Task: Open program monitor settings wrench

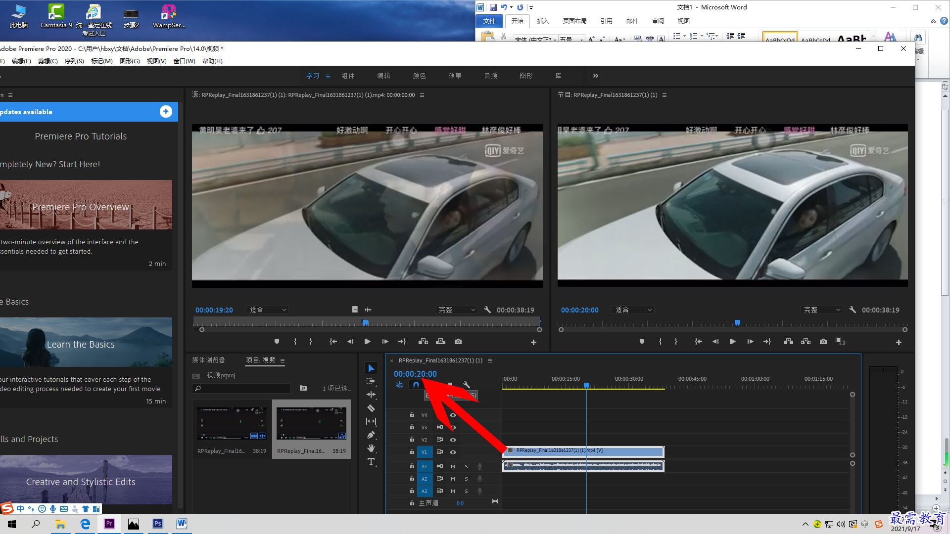Action: point(853,310)
